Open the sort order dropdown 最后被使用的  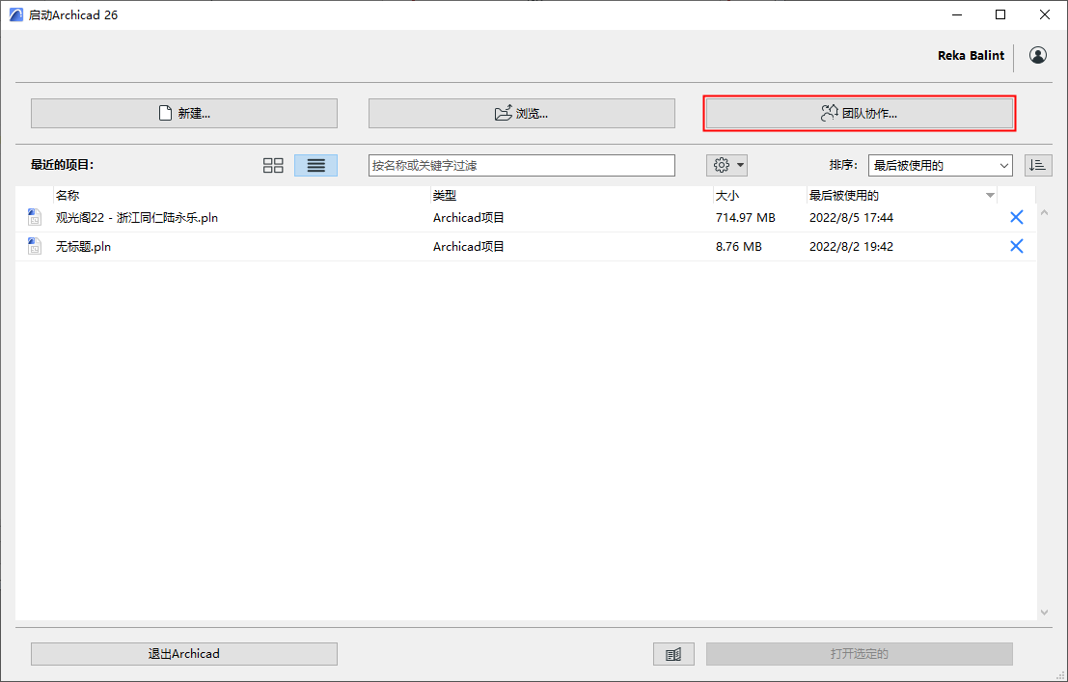click(x=940, y=166)
